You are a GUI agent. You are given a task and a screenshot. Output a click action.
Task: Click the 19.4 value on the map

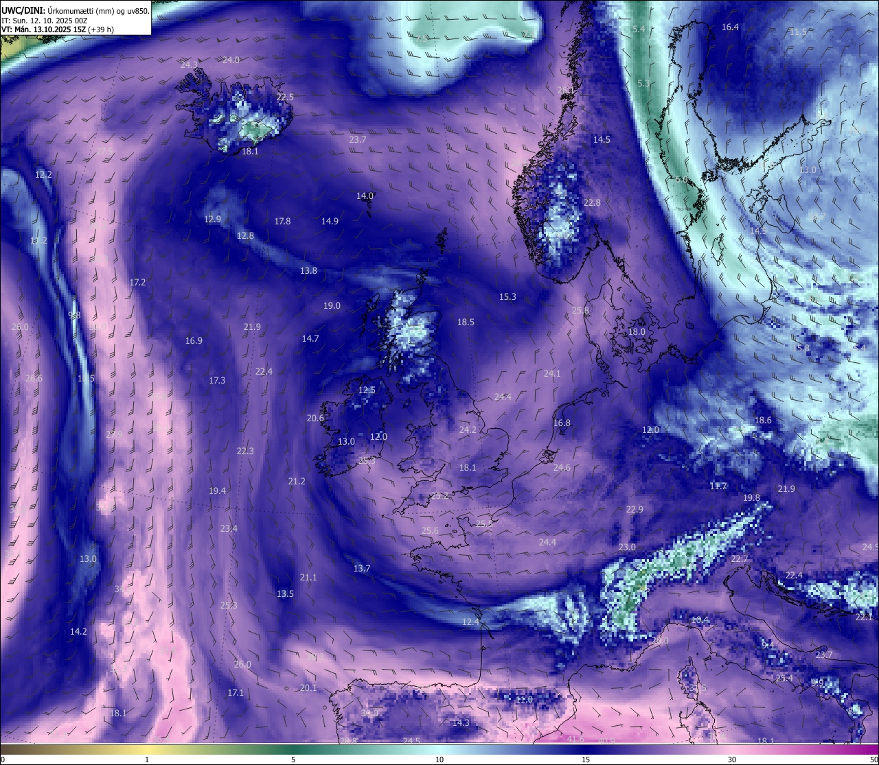tap(217, 491)
